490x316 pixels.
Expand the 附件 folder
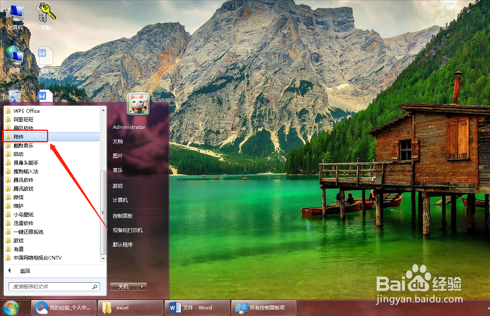52,137
